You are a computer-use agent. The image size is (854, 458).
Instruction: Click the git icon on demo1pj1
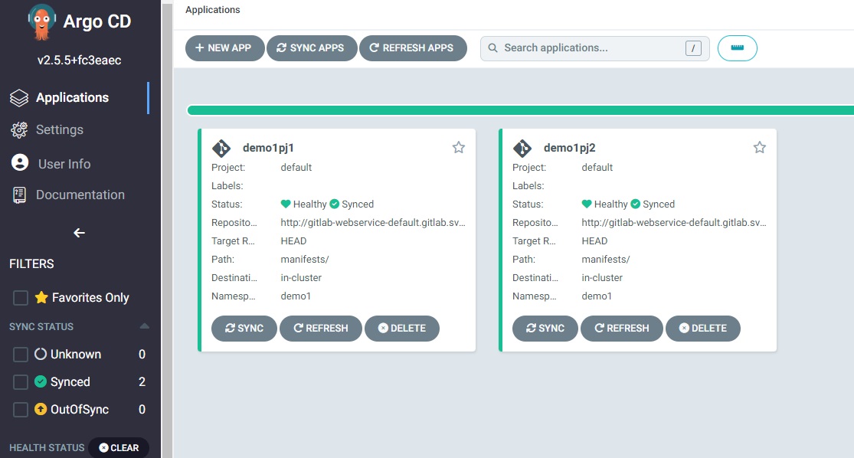[x=221, y=148]
